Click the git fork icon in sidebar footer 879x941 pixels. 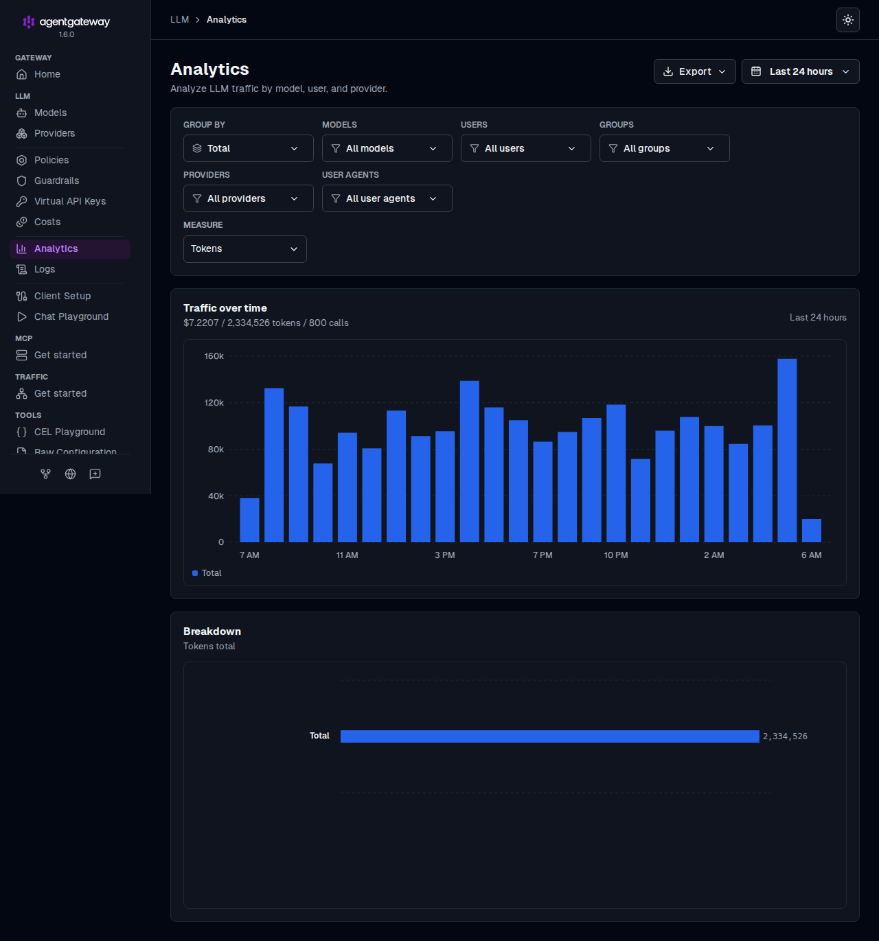[46, 474]
